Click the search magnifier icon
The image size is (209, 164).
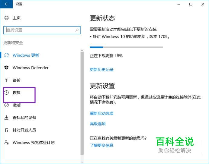77,30
